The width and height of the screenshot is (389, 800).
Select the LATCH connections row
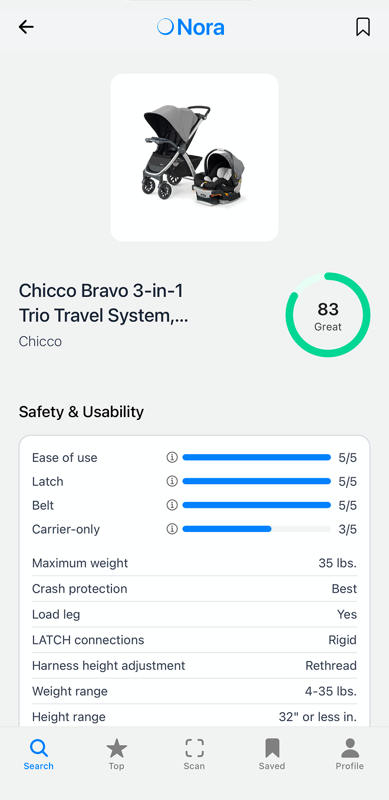tap(194, 640)
